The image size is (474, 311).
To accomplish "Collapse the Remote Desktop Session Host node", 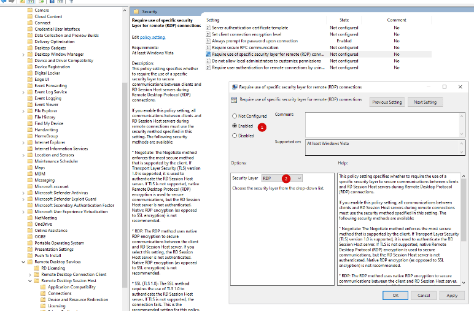I will coord(30,281).
